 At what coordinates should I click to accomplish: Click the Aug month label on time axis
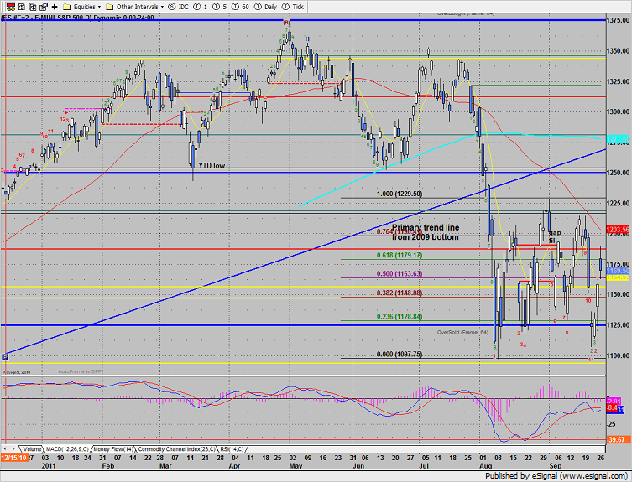click(x=486, y=466)
